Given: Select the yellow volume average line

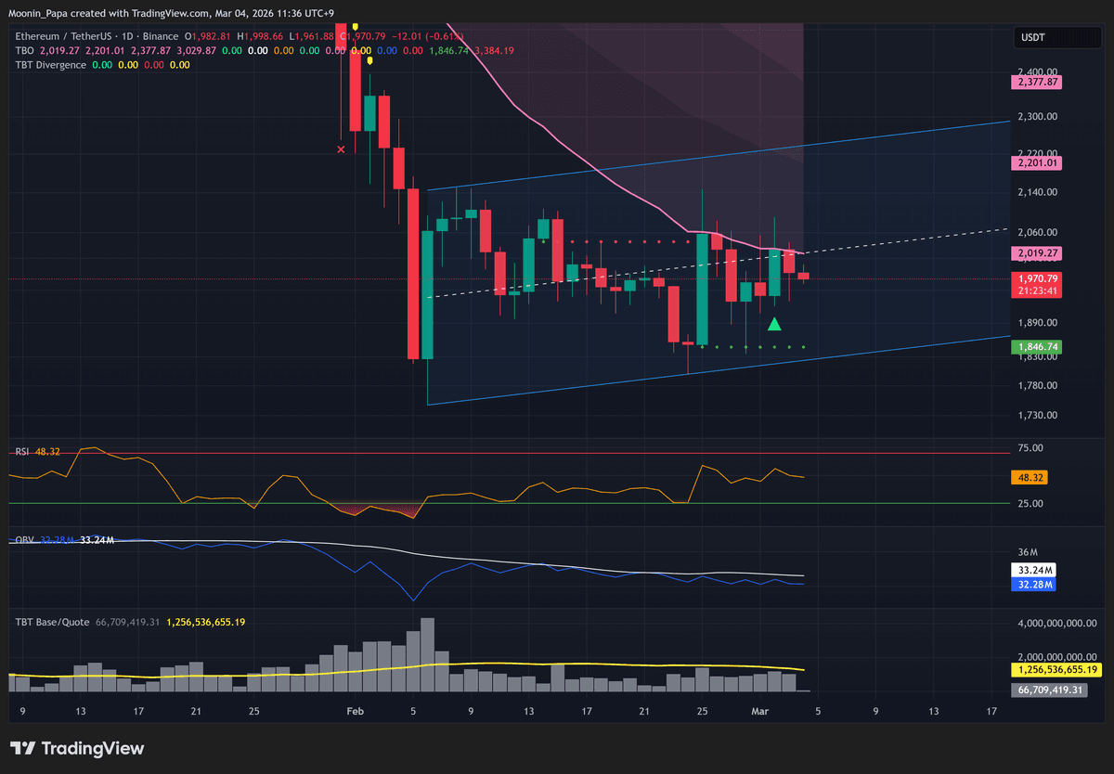Looking at the screenshot, I should 407,668.
